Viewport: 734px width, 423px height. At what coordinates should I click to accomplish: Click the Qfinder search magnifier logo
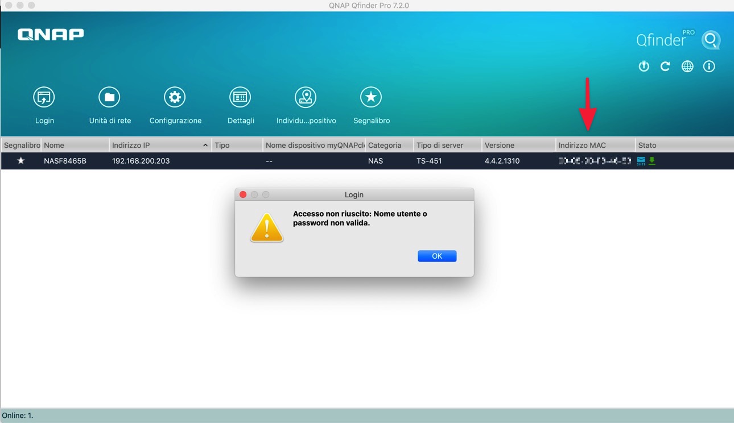click(x=711, y=40)
